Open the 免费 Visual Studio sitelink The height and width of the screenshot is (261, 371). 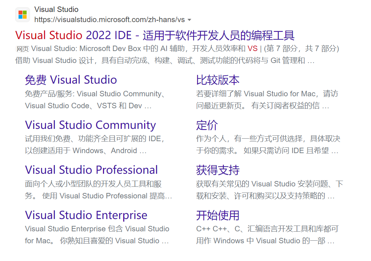click(x=71, y=80)
